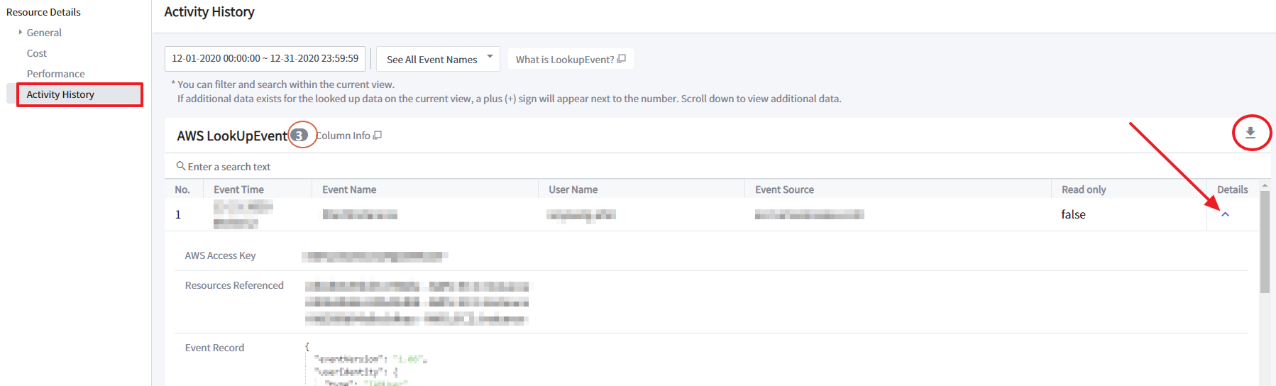Download the AWS LookUpEvent list
Image resolution: width=1276 pixels, height=386 pixels.
pos(1250,133)
